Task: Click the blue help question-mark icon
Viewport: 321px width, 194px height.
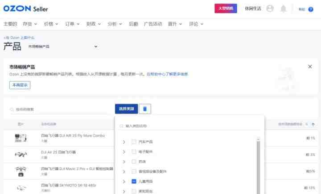Action: point(311,9)
